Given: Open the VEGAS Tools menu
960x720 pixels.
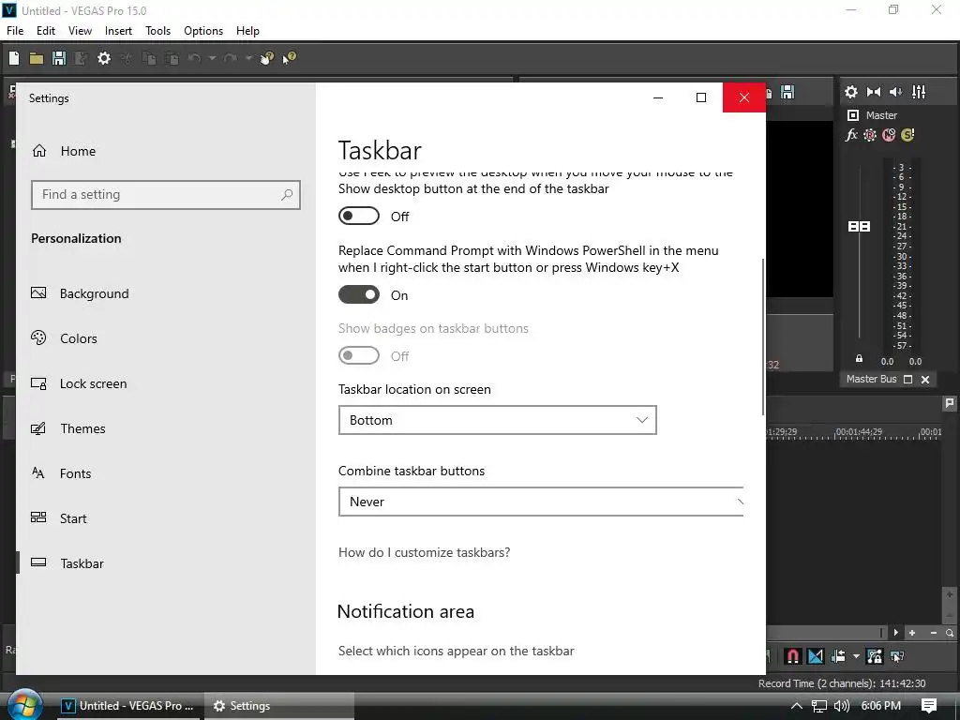Looking at the screenshot, I should tap(157, 31).
